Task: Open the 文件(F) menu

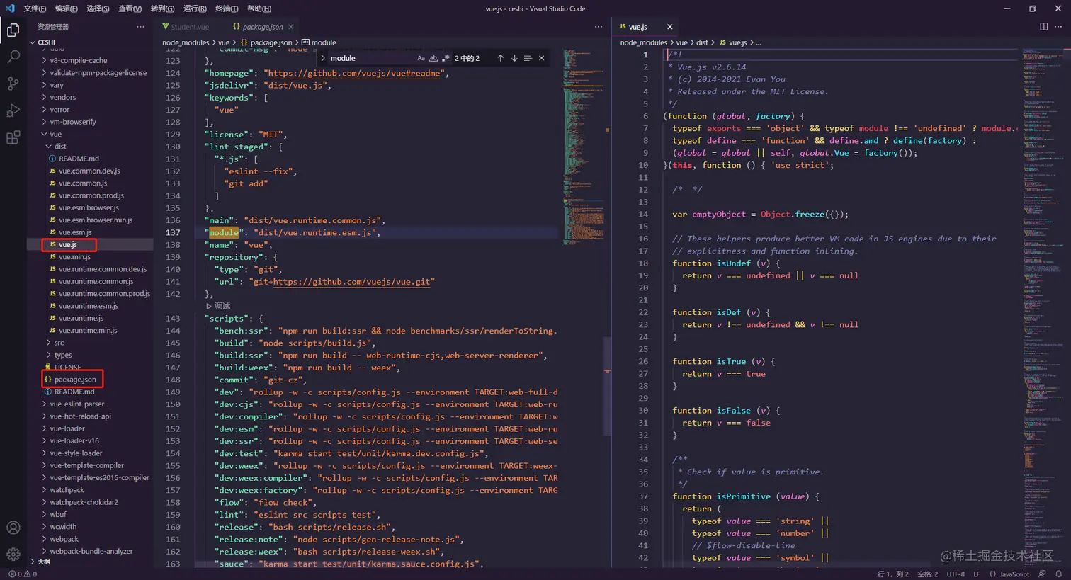Action: click(35, 8)
